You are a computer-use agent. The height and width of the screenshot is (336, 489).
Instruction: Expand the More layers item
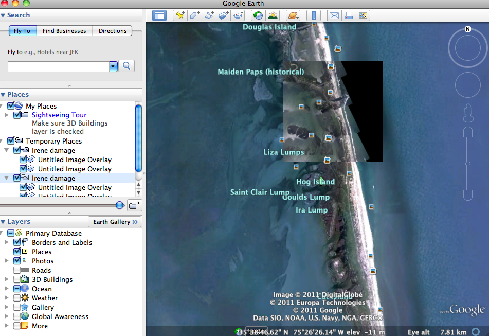pos(7,326)
